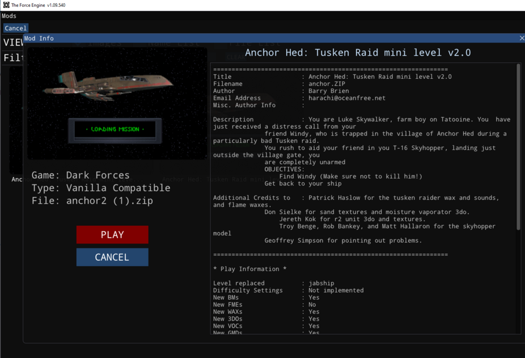Click the New FMEs row

click(x=265, y=305)
